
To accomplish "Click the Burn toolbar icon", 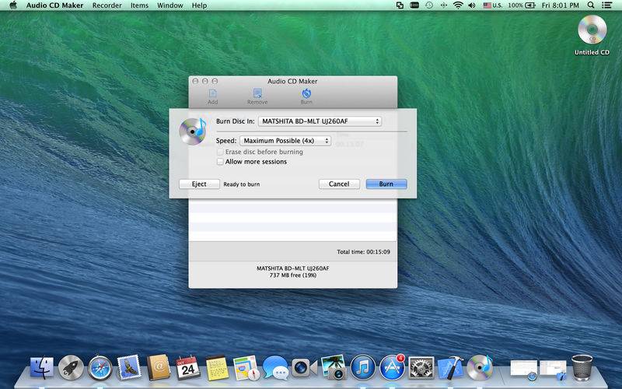I will (306, 95).
